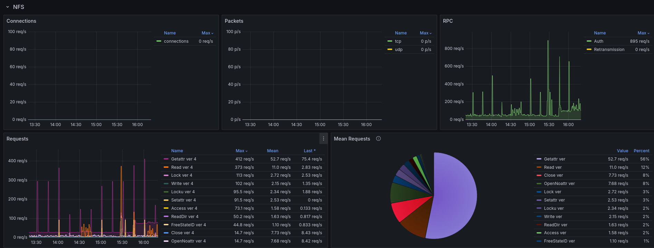Image resolution: width=654 pixels, height=248 pixels.
Task: Click Access ver 4 color swatch
Action: (x=166, y=208)
